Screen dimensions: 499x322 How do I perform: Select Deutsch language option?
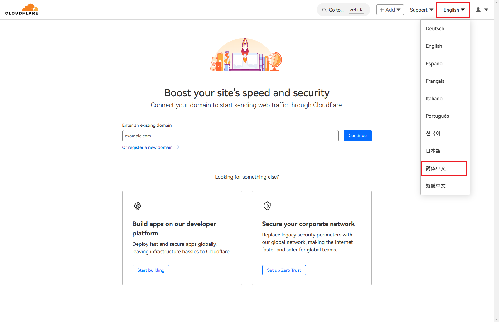point(435,28)
